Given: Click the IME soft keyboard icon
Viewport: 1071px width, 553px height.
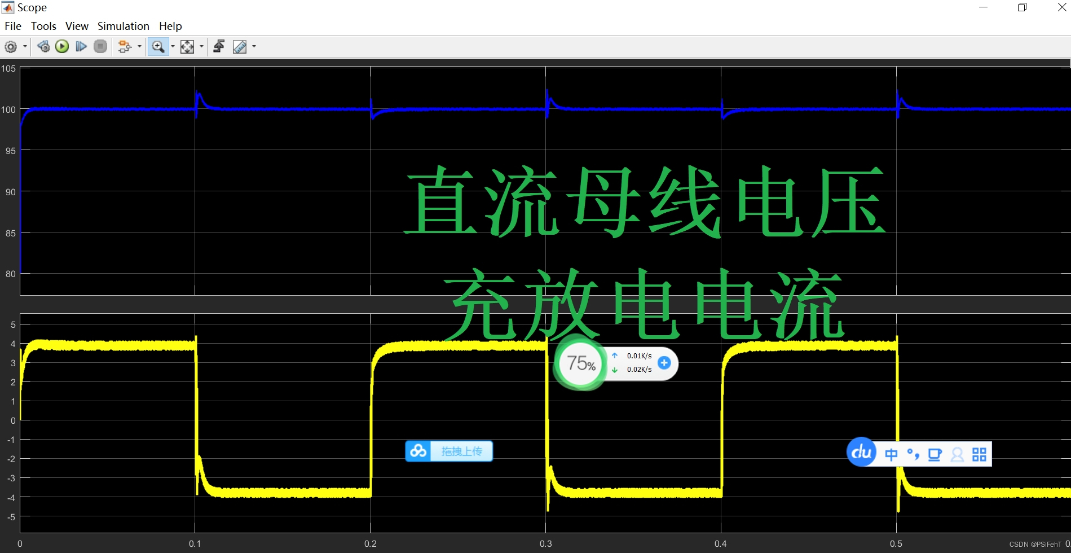Looking at the screenshot, I should pyautogui.click(x=935, y=454).
